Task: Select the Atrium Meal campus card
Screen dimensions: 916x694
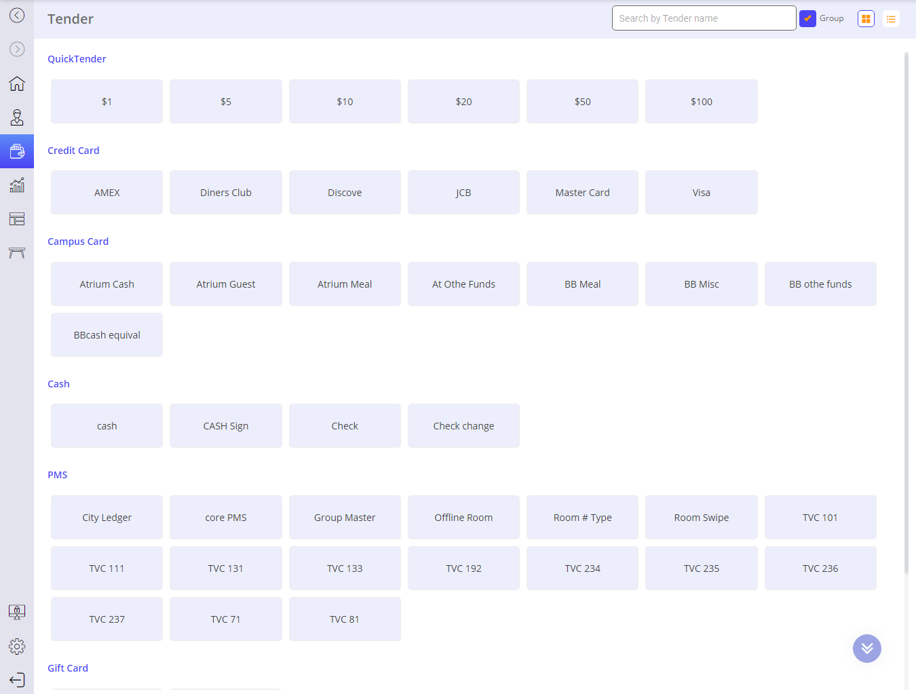Action: tap(345, 284)
